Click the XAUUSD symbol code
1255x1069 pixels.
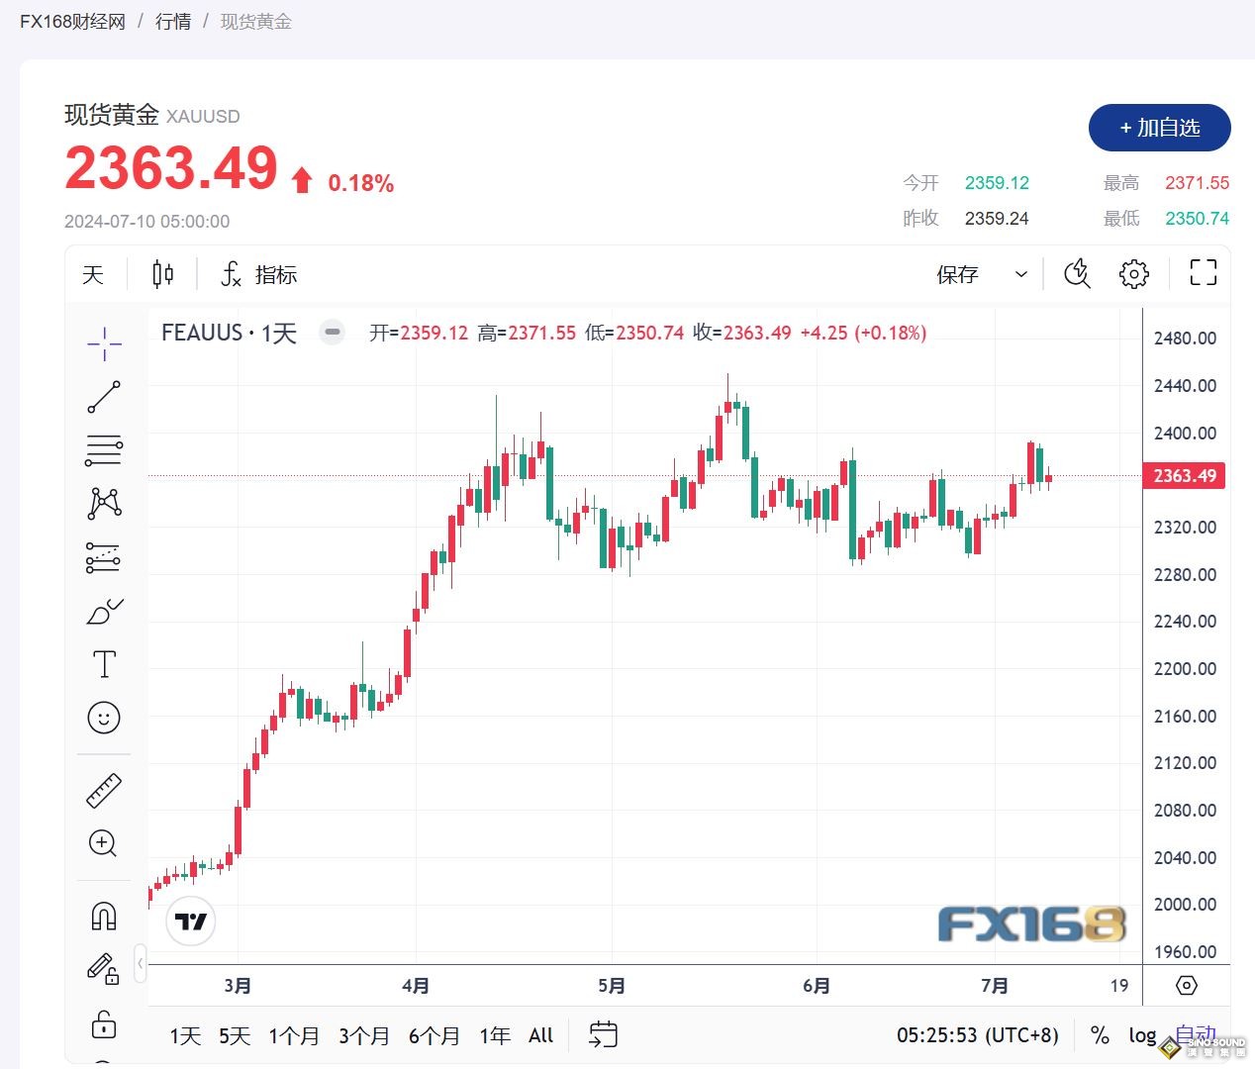[x=203, y=117]
